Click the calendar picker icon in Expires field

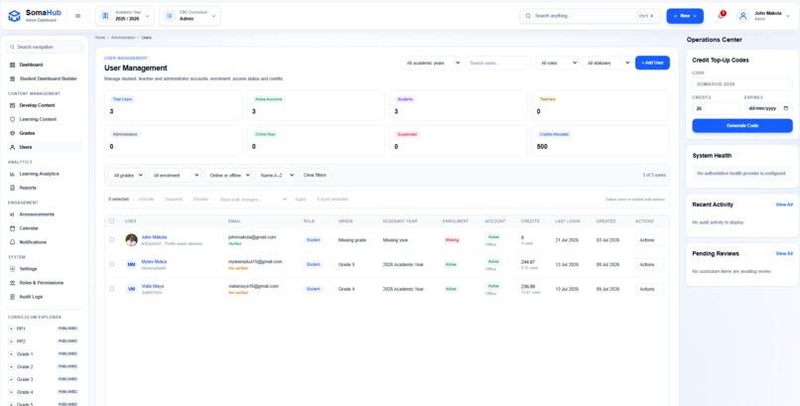point(786,108)
